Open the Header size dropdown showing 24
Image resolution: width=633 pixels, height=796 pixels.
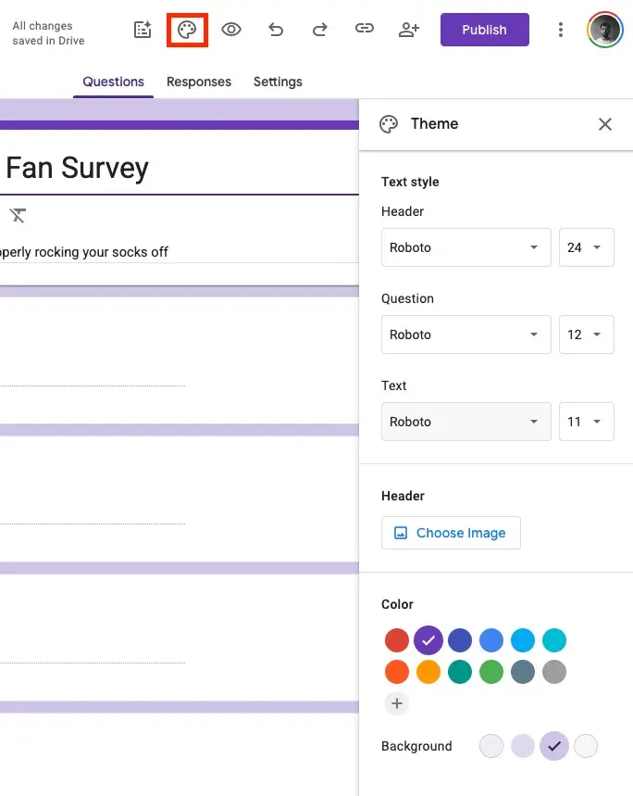click(x=586, y=247)
